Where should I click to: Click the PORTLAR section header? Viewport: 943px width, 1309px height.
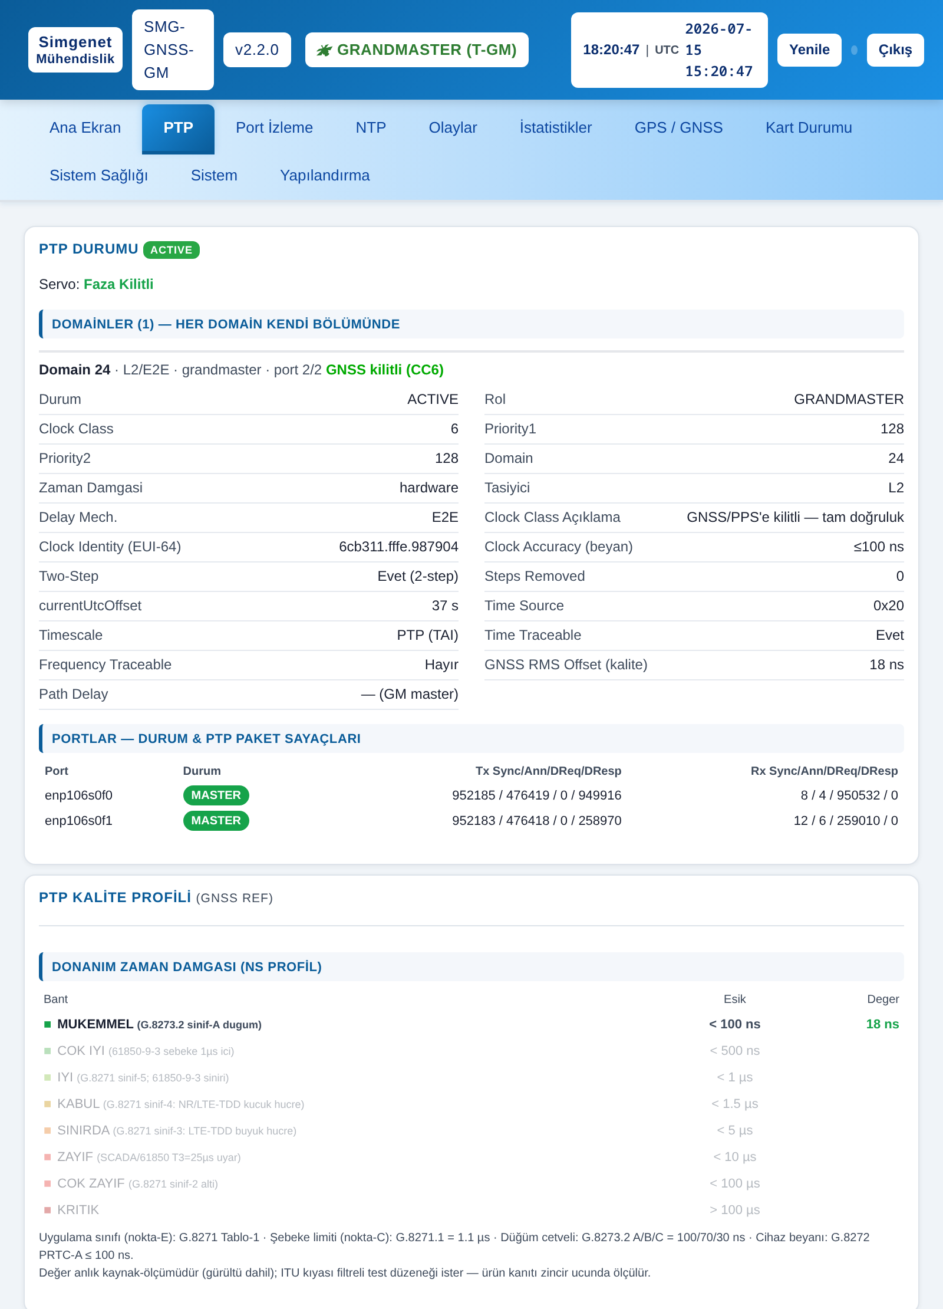471,739
